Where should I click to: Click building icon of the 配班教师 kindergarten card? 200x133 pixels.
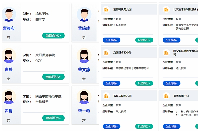(106, 9)
